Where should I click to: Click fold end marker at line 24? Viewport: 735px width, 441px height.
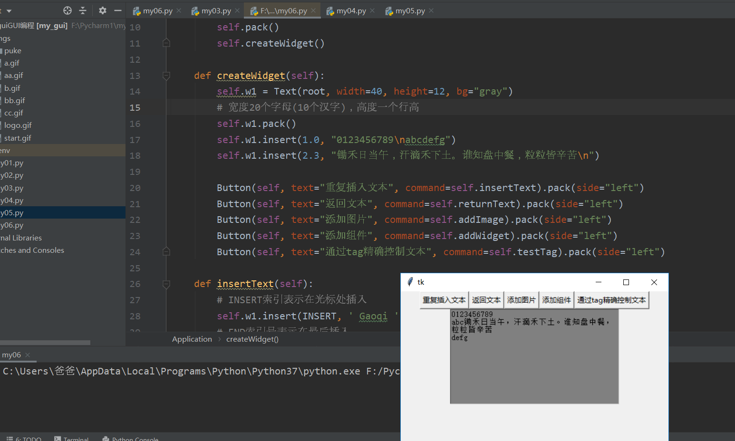[x=166, y=251]
